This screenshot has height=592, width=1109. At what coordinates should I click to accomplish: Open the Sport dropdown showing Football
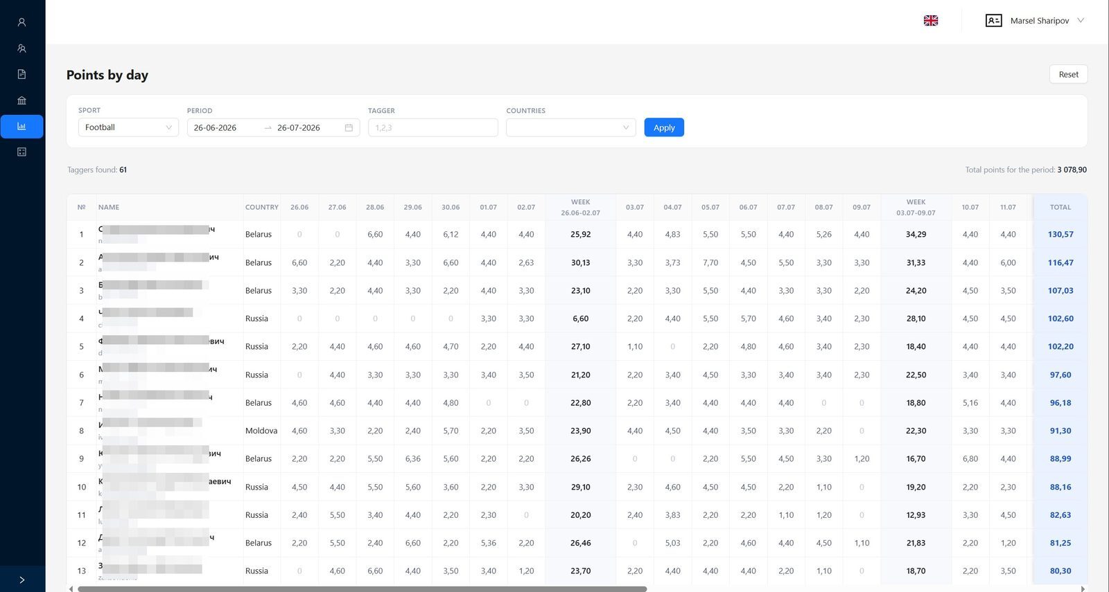(128, 127)
